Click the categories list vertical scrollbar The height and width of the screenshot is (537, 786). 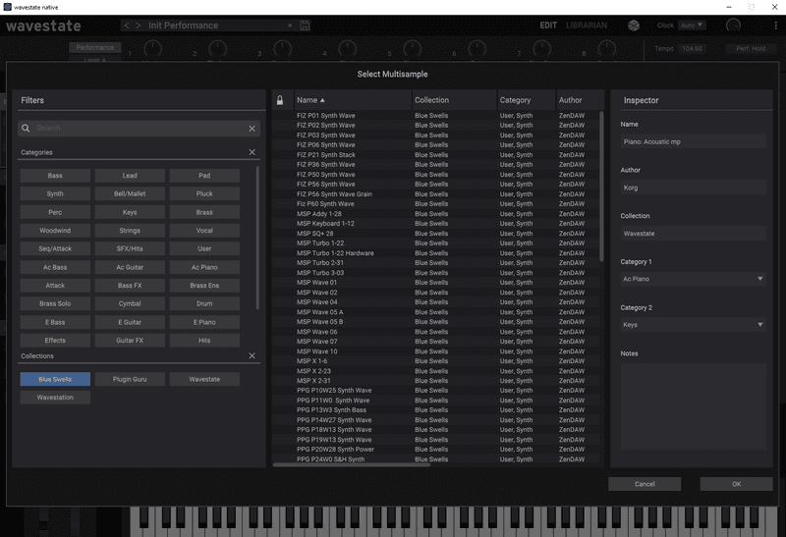pyautogui.click(x=257, y=238)
